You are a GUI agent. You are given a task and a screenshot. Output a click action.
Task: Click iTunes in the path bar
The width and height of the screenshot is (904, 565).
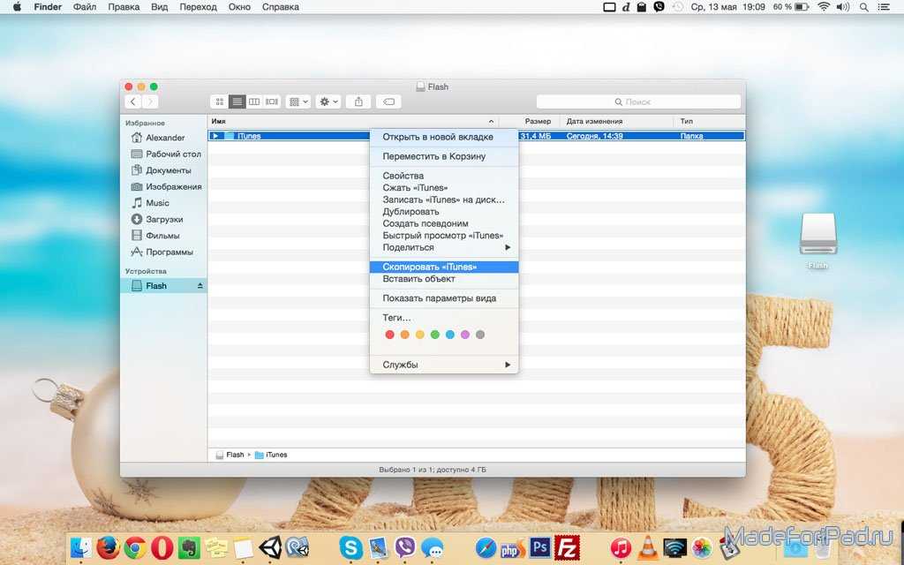pos(271,455)
